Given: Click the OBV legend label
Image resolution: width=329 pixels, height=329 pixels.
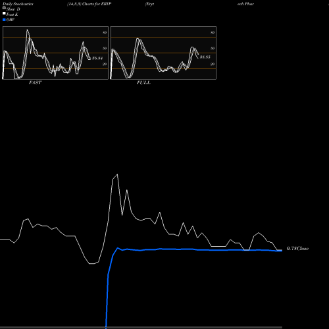Looking at the screenshot, I should coord(11,20).
